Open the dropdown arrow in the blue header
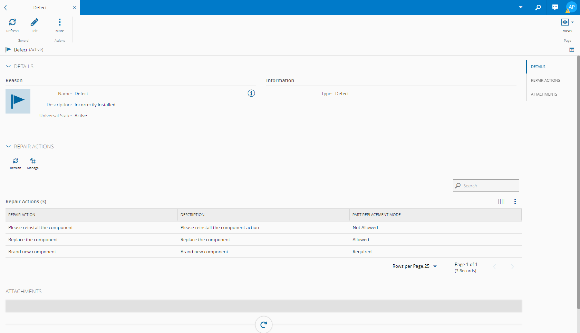The image size is (580, 333). click(521, 7)
